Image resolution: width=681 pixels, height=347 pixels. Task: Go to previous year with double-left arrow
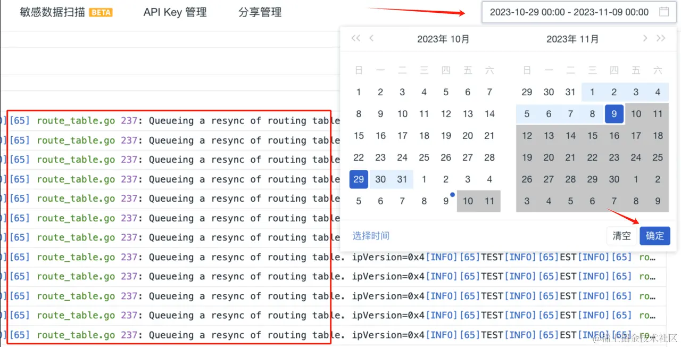point(356,38)
